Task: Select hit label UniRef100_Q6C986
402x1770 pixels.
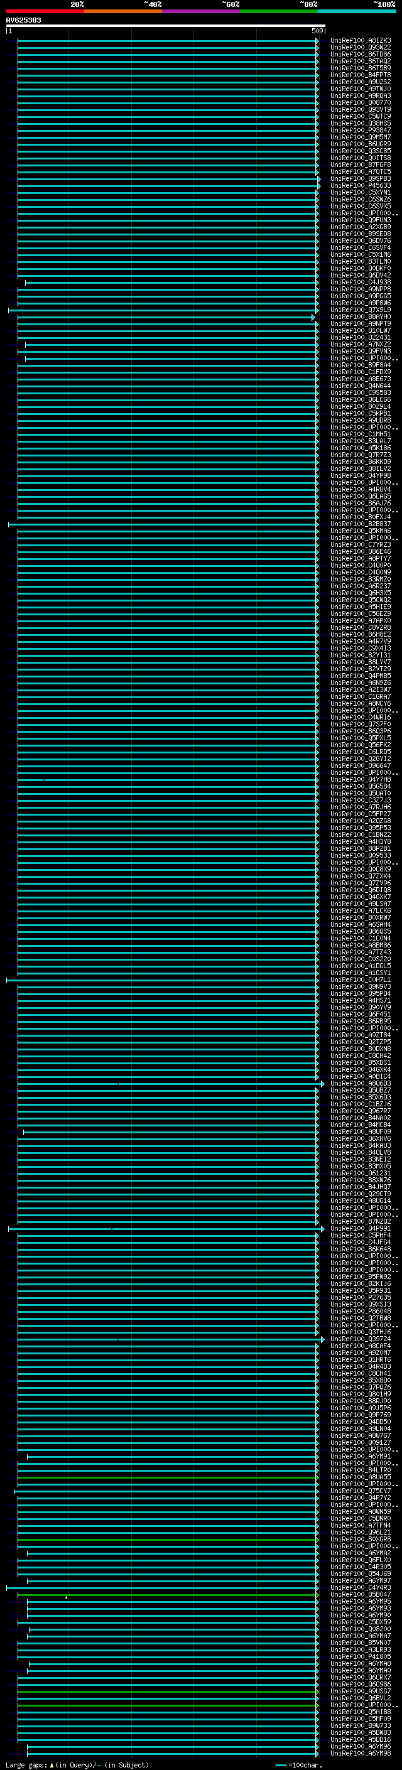Action: point(361,1684)
